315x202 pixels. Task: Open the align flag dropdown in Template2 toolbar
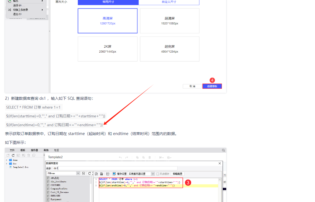pos(161,158)
